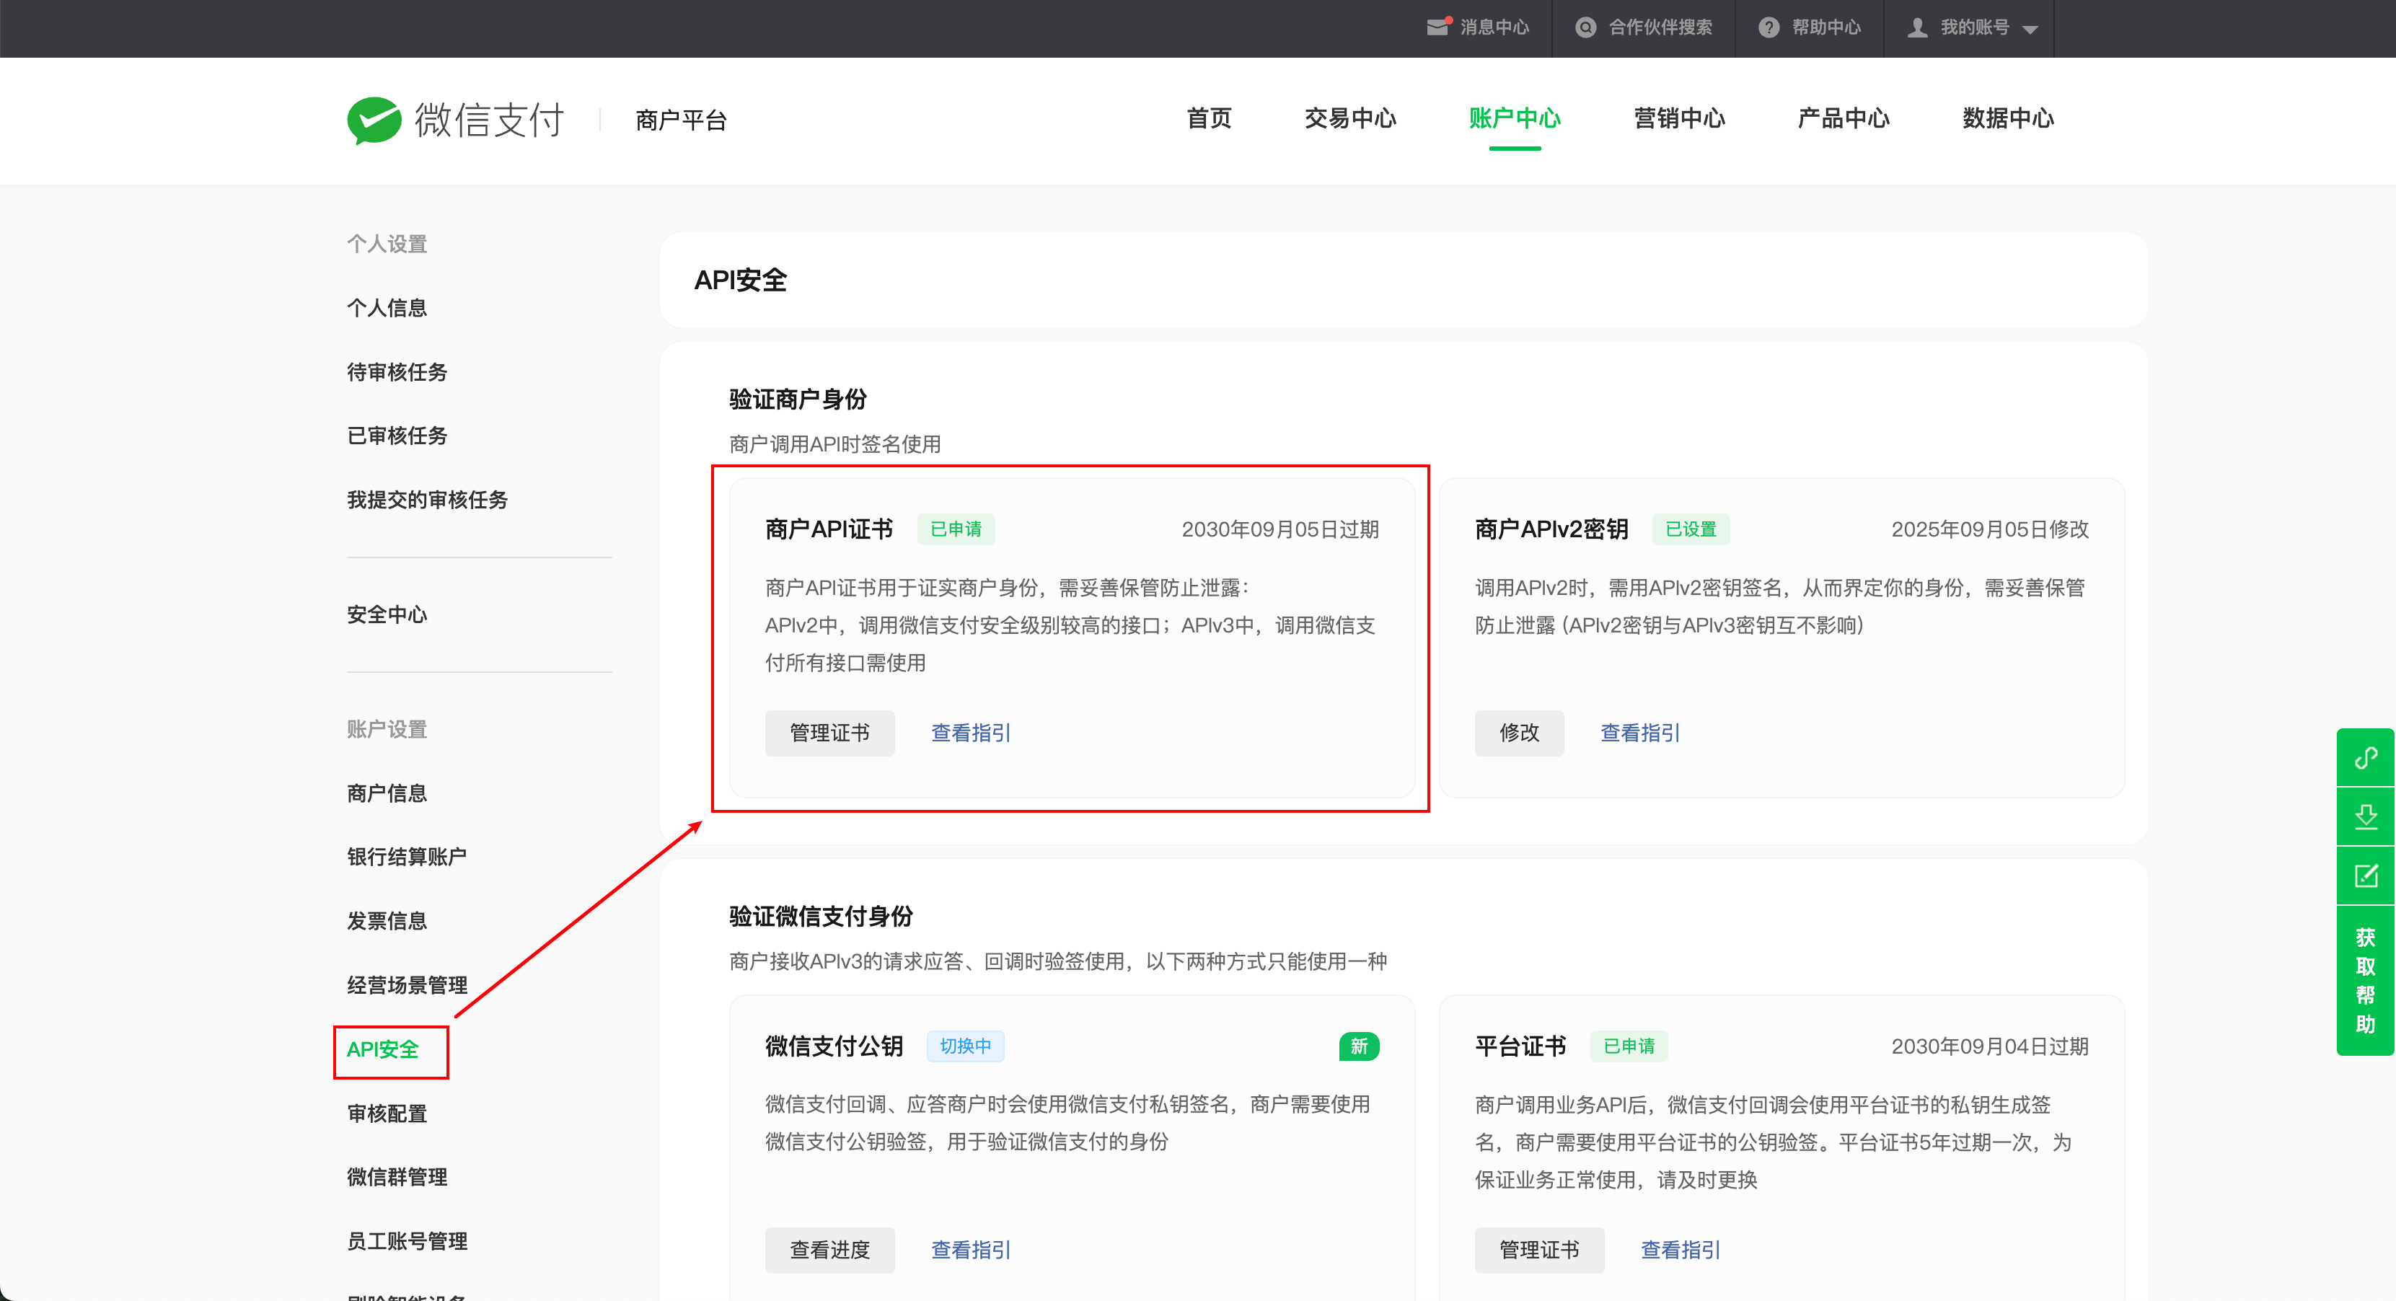Click the edit feedback icon in the floating sidebar

[x=2365, y=875]
